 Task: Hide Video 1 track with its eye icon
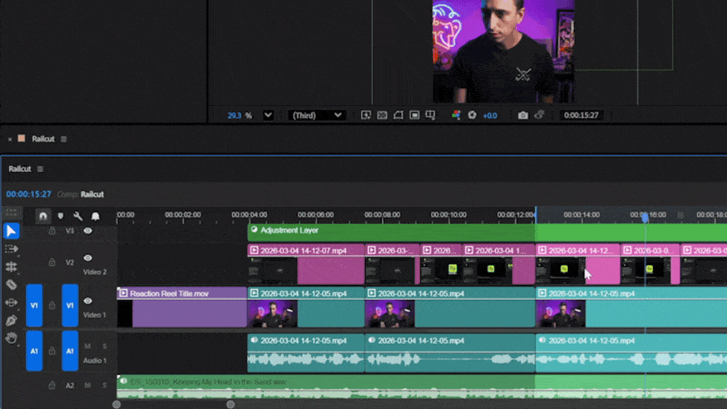pos(87,301)
